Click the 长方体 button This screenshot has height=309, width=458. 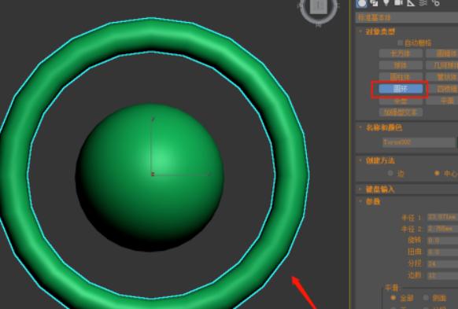click(x=401, y=53)
